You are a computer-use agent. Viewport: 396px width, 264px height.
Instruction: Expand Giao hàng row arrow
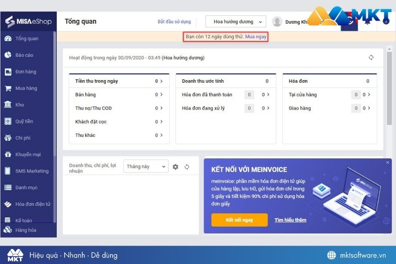point(369,108)
